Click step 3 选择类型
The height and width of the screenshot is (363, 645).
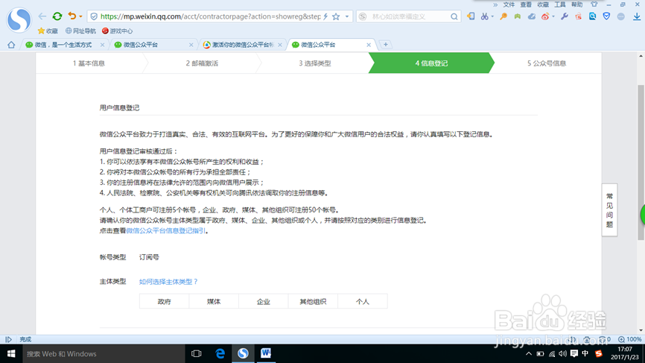[x=315, y=63]
